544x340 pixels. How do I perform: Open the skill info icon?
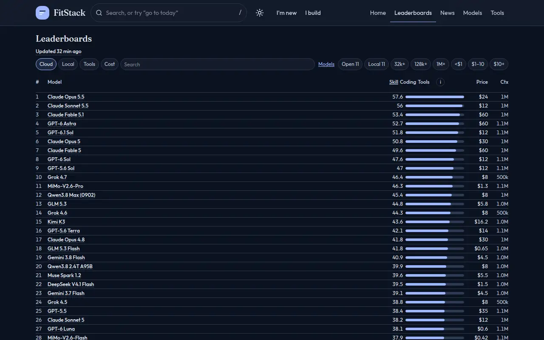click(440, 82)
